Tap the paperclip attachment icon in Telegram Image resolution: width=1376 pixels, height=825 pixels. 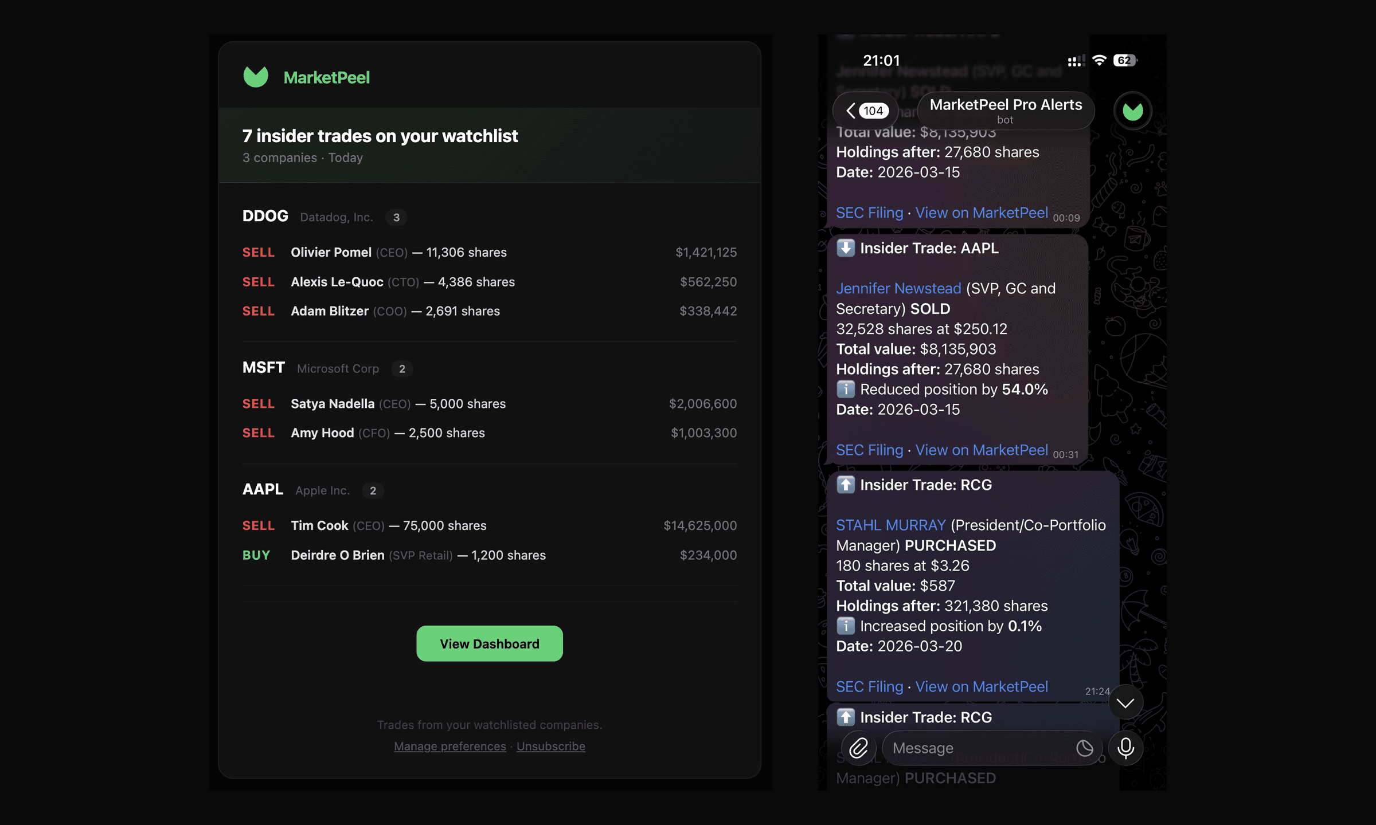click(x=858, y=748)
